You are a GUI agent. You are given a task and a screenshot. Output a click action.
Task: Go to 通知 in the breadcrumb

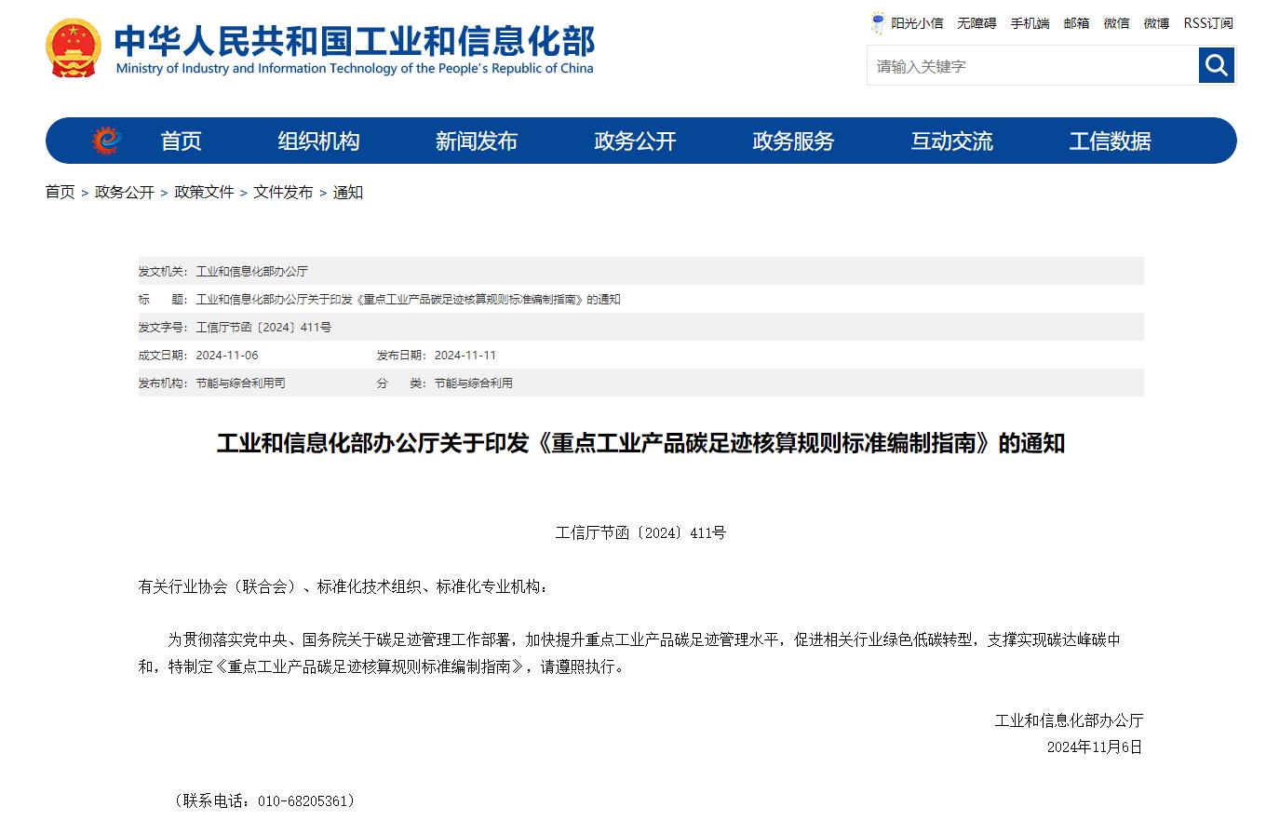tap(348, 192)
